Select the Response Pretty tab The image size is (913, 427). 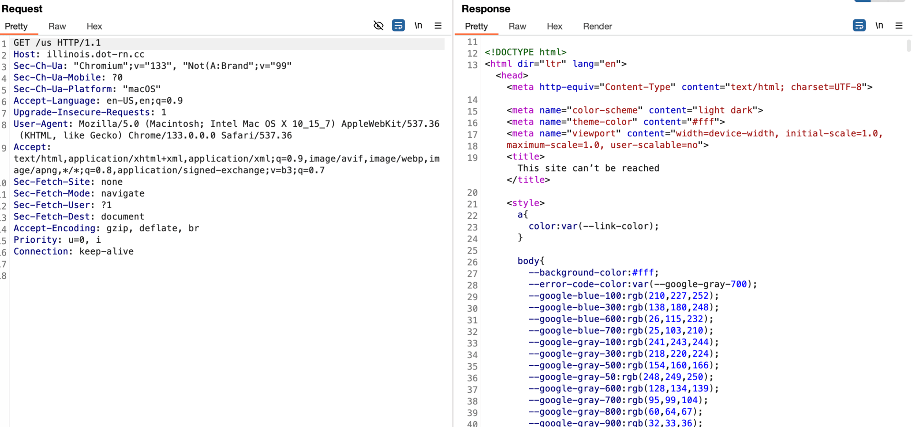click(476, 27)
